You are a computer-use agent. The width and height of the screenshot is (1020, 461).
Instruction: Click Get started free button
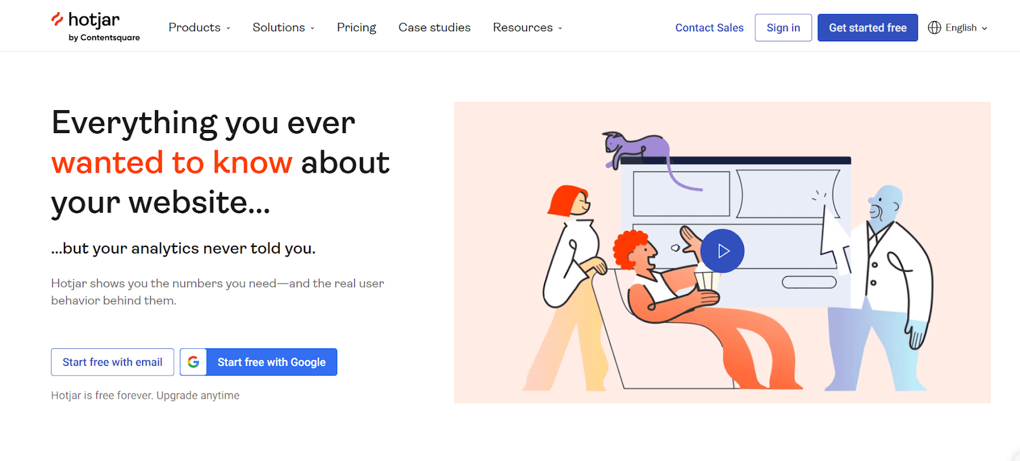pos(868,27)
